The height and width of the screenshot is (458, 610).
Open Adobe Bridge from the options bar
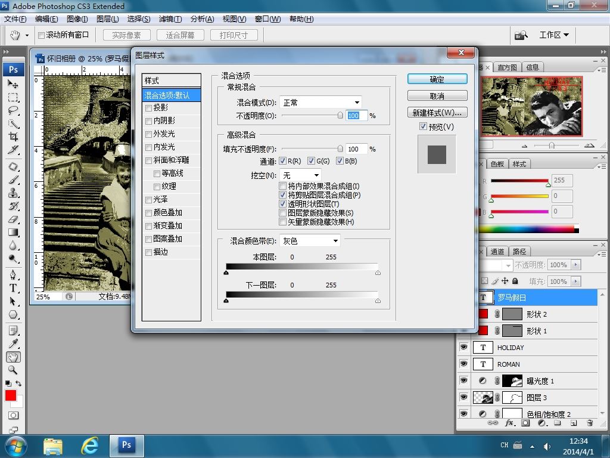tap(521, 35)
